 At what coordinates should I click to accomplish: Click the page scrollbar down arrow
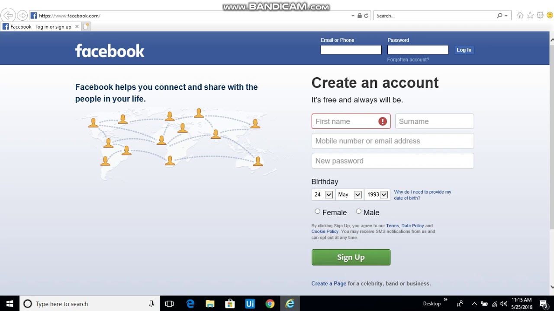(x=552, y=286)
